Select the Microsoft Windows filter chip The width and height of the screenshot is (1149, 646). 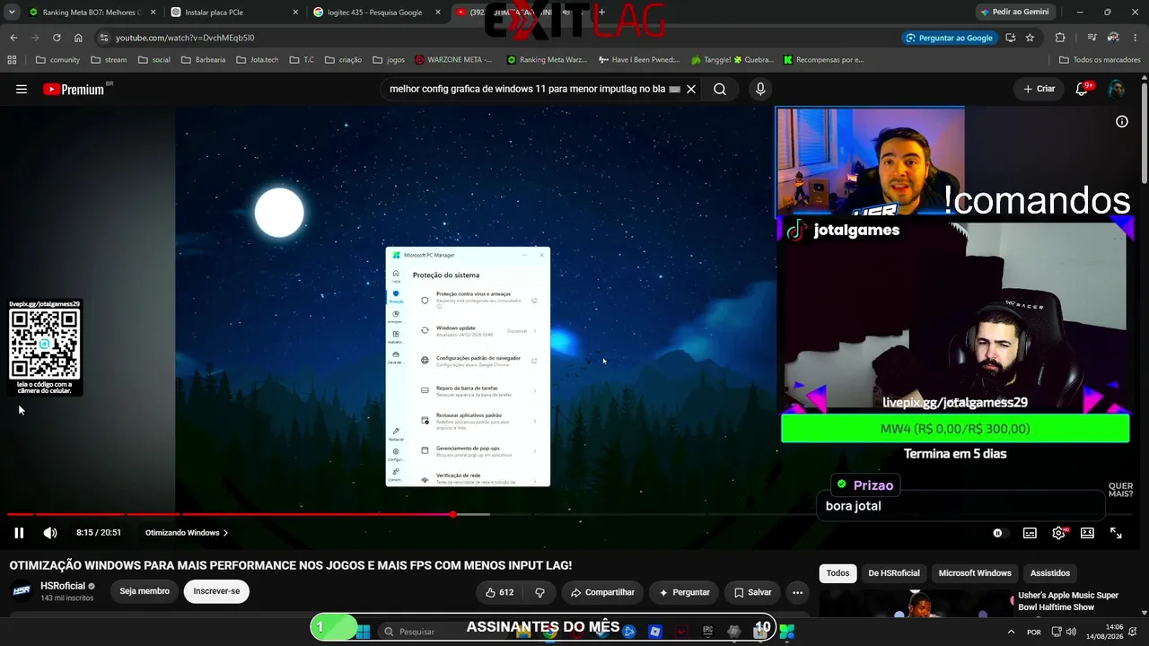(x=975, y=573)
